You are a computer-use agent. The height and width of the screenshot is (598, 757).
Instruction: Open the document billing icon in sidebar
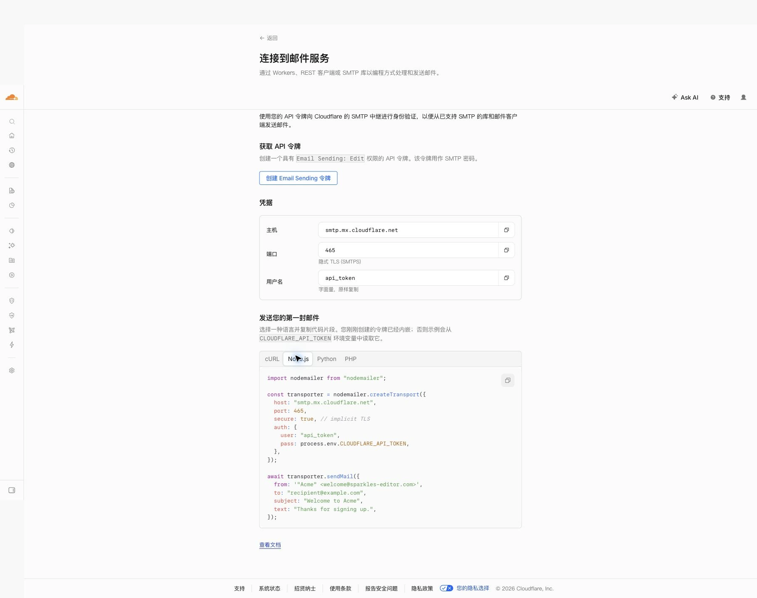[12, 190]
